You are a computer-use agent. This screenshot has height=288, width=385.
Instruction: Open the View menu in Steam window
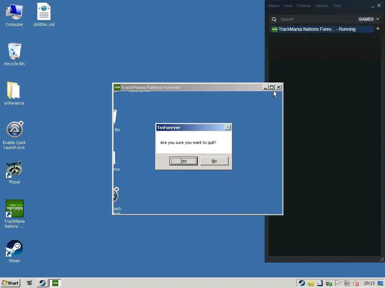(288, 6)
